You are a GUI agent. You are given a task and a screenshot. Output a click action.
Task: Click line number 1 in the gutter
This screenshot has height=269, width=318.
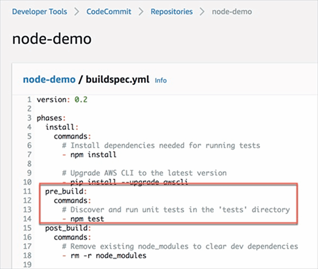click(29, 100)
